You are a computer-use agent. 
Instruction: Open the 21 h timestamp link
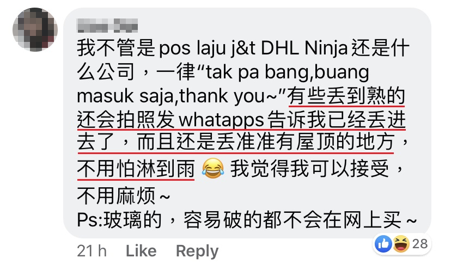click(x=92, y=251)
